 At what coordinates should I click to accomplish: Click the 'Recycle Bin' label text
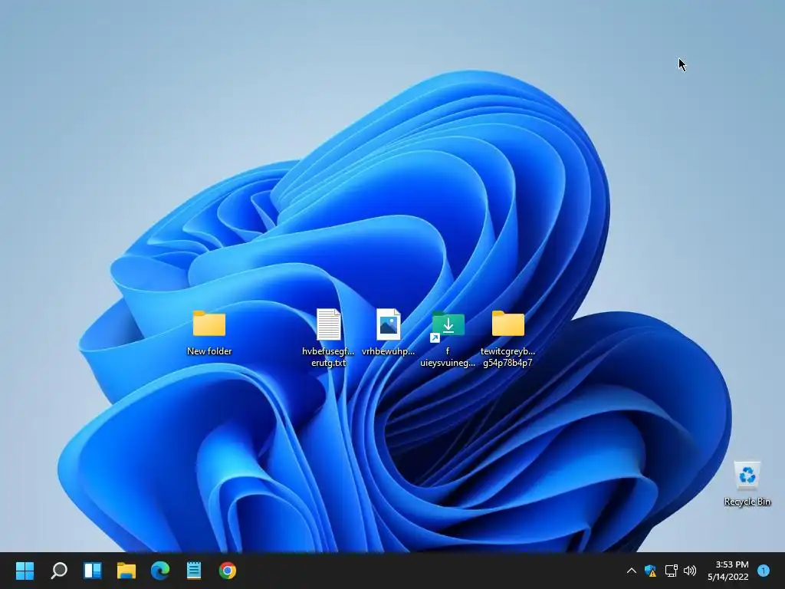click(747, 502)
